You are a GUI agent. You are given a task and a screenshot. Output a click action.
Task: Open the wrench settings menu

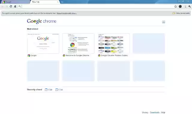190,7
